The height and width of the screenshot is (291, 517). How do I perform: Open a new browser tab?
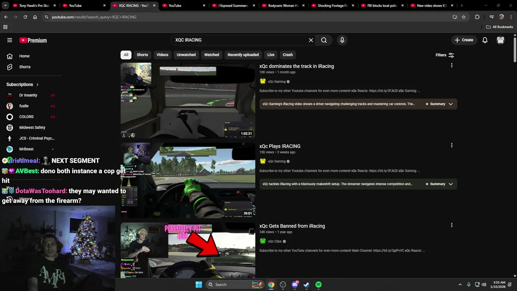tap(462, 6)
